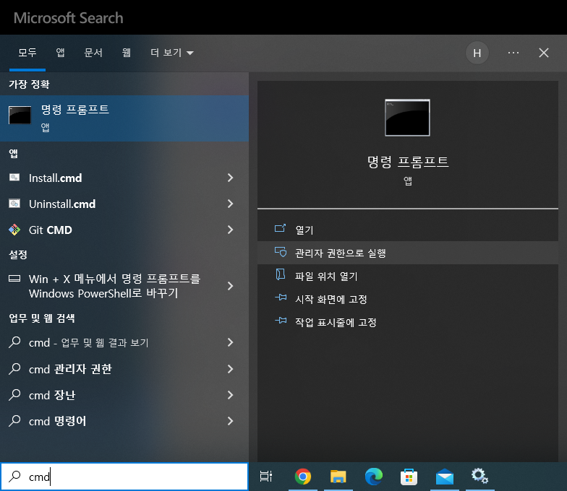This screenshot has width=567, height=491.
Task: Click the 파일 위치 열기 folder icon
Action: pos(281,274)
